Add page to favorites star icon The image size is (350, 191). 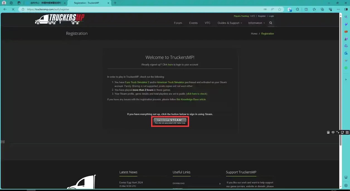click(280, 9)
